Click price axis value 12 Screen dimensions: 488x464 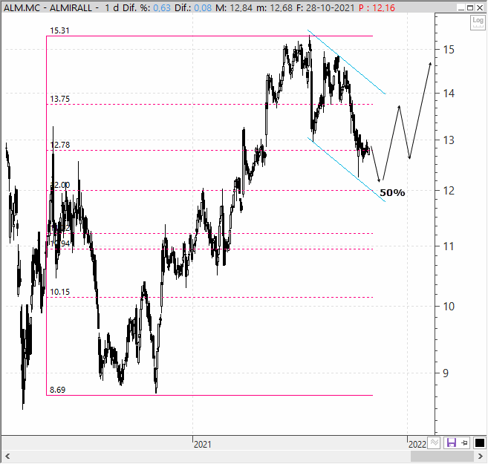tap(449, 191)
